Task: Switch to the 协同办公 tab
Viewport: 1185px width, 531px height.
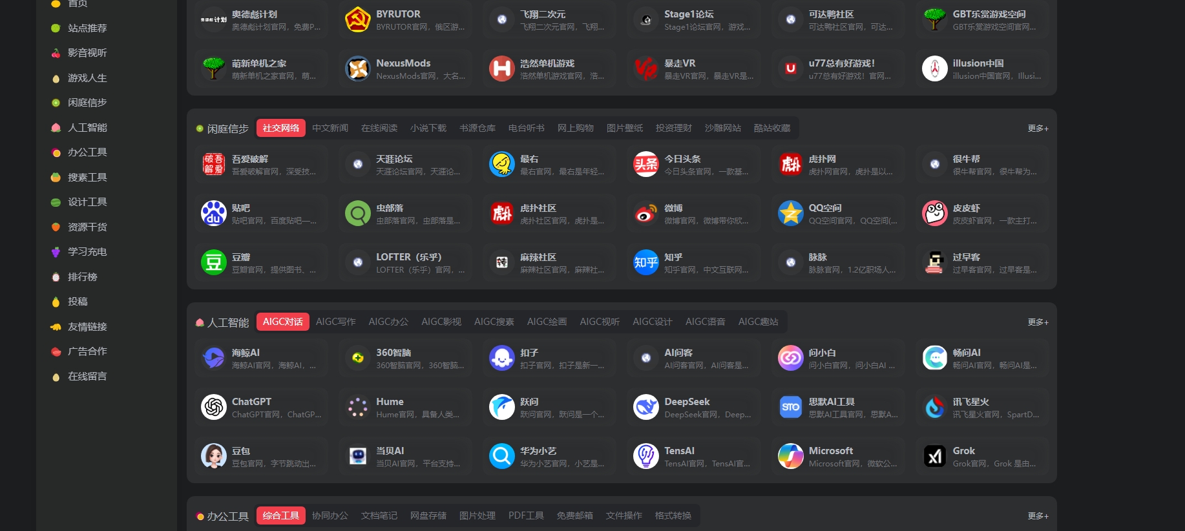Action: pyautogui.click(x=330, y=515)
